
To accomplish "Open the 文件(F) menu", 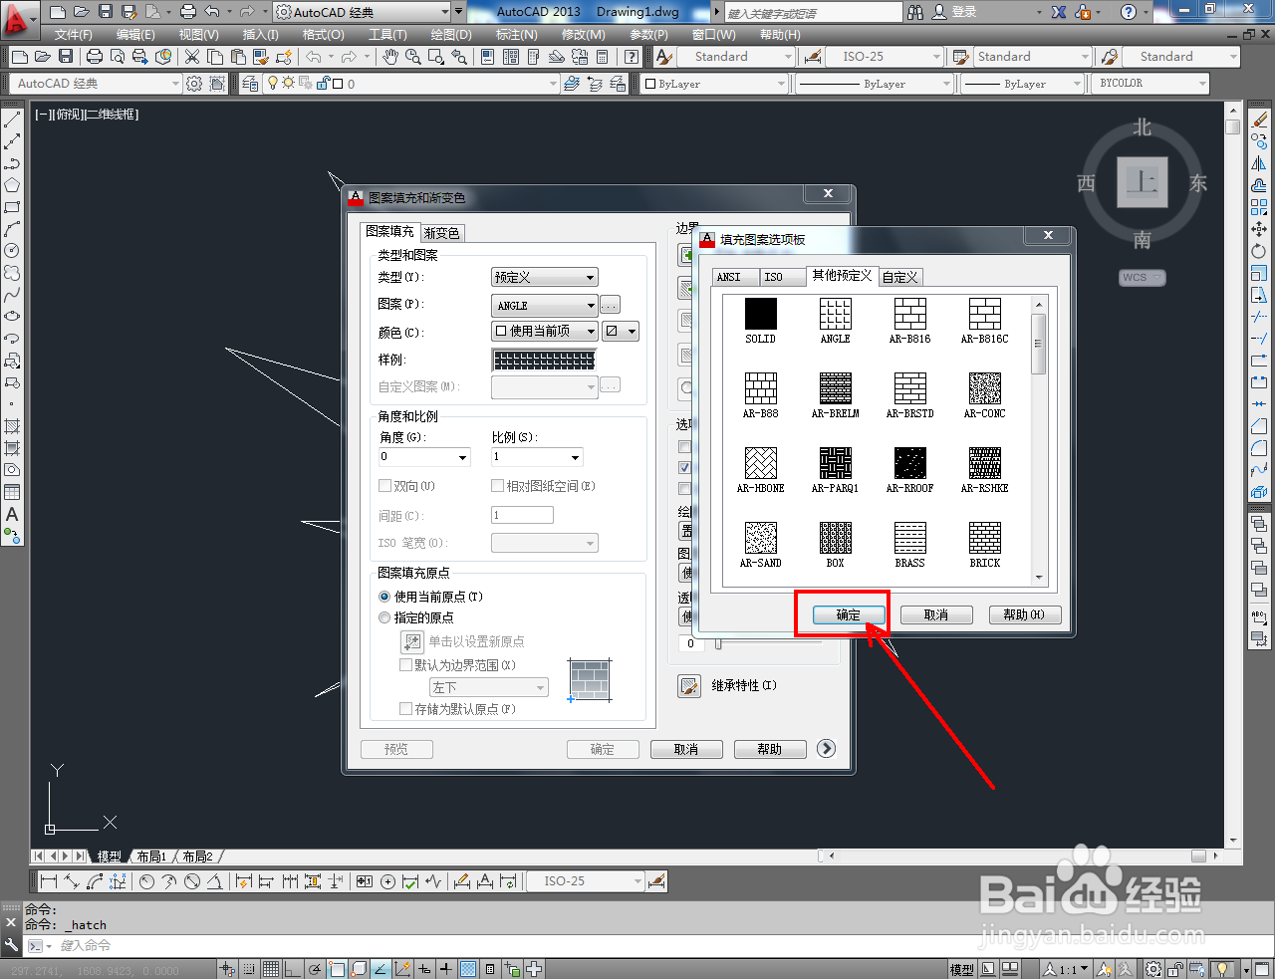I will point(73,35).
